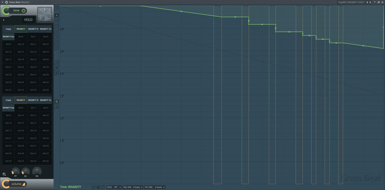
Task: Click the Time: INSANITY status label
Action: [71, 187]
